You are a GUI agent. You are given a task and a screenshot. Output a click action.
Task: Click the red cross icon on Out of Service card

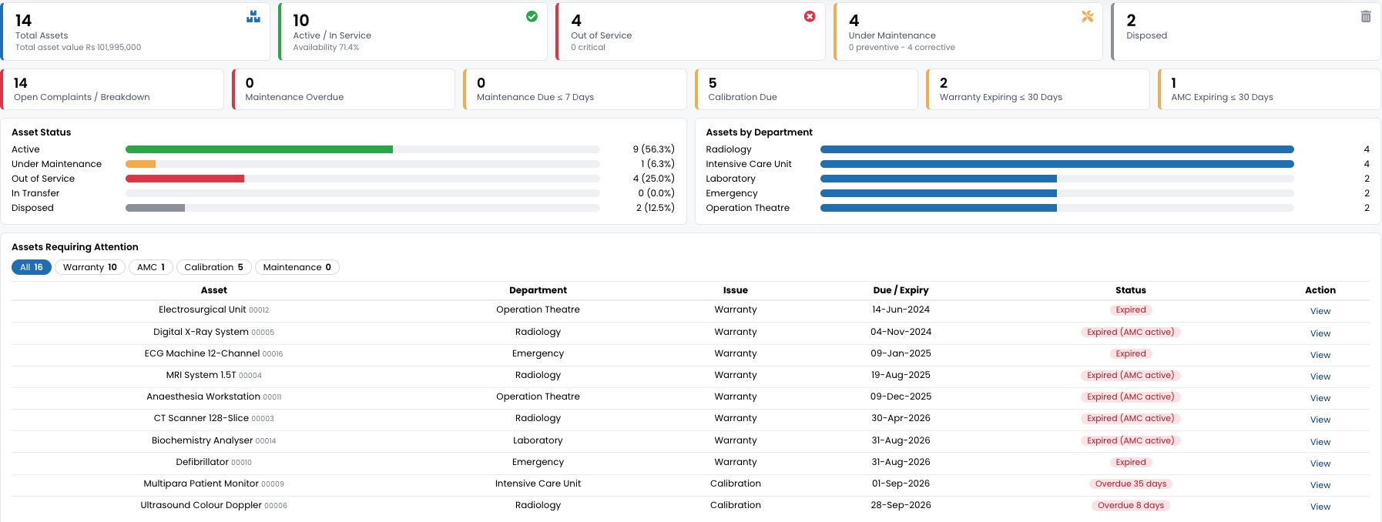click(810, 16)
